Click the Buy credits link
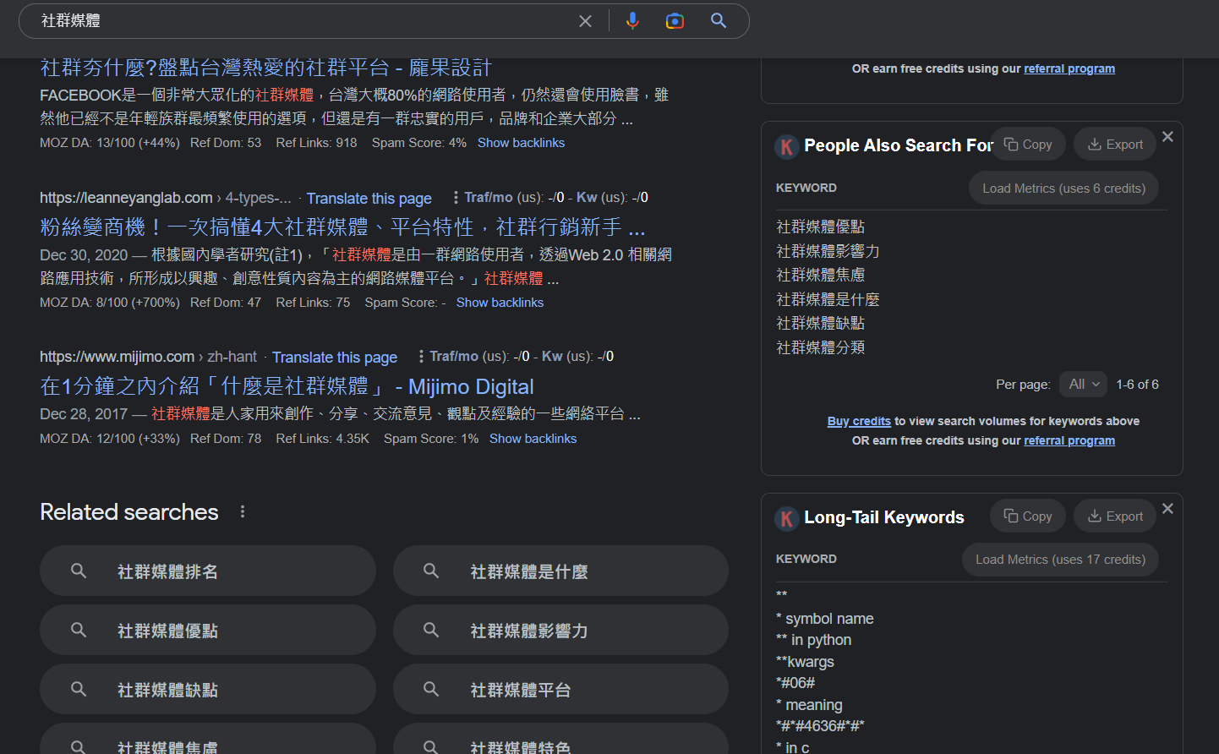Viewport: 1219px width, 754px height. [x=859, y=421]
